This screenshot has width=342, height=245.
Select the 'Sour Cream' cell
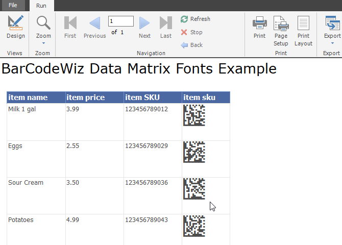[x=36, y=195]
